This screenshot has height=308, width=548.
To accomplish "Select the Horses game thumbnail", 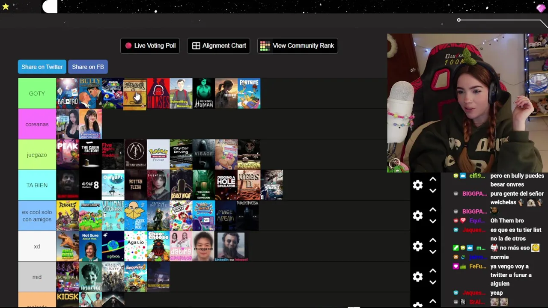I will point(158,93).
